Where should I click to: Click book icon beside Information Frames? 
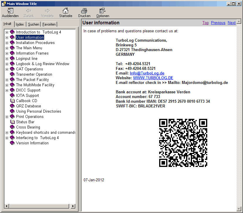[x=12, y=53]
